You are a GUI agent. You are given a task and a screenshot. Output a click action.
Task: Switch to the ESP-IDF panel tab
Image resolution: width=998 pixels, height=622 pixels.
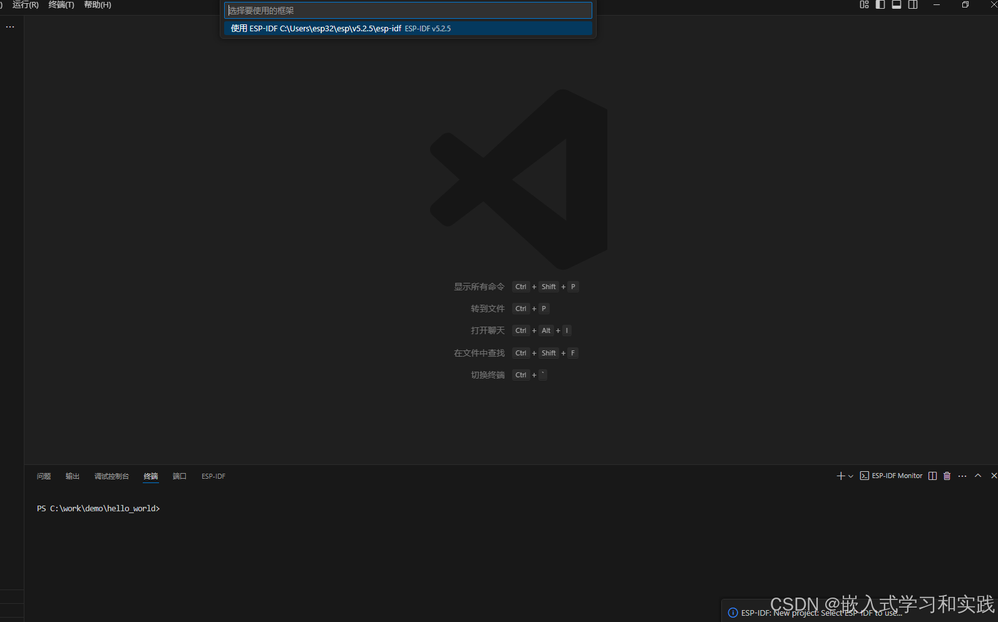click(x=213, y=476)
